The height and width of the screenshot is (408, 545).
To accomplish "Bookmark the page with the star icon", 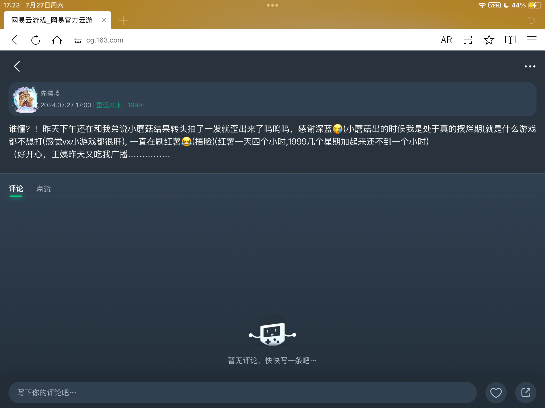I will [489, 40].
